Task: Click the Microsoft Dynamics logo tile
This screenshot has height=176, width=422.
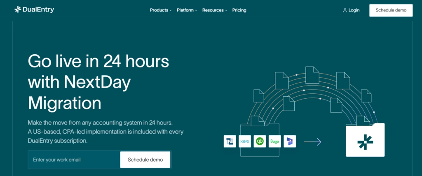Action: click(x=290, y=141)
